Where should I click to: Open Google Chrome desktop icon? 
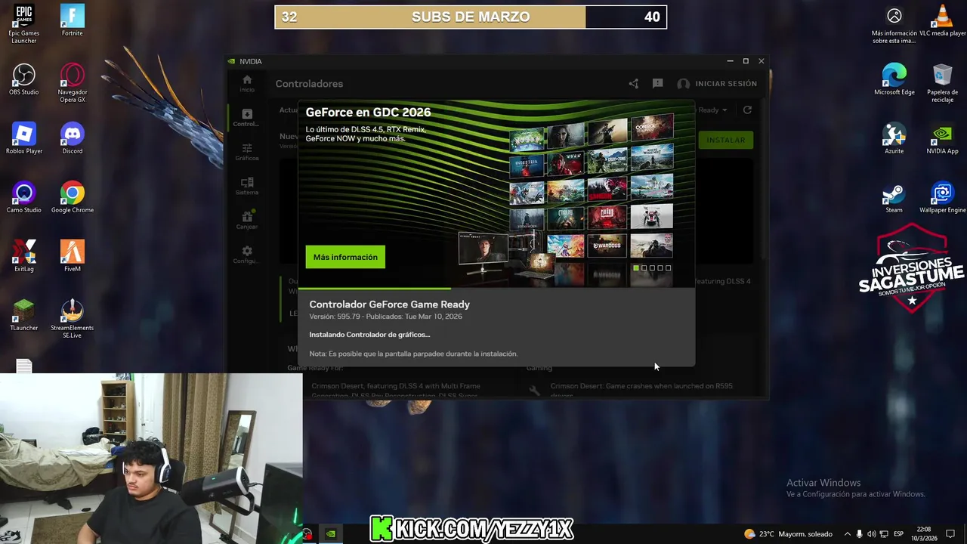(x=73, y=197)
